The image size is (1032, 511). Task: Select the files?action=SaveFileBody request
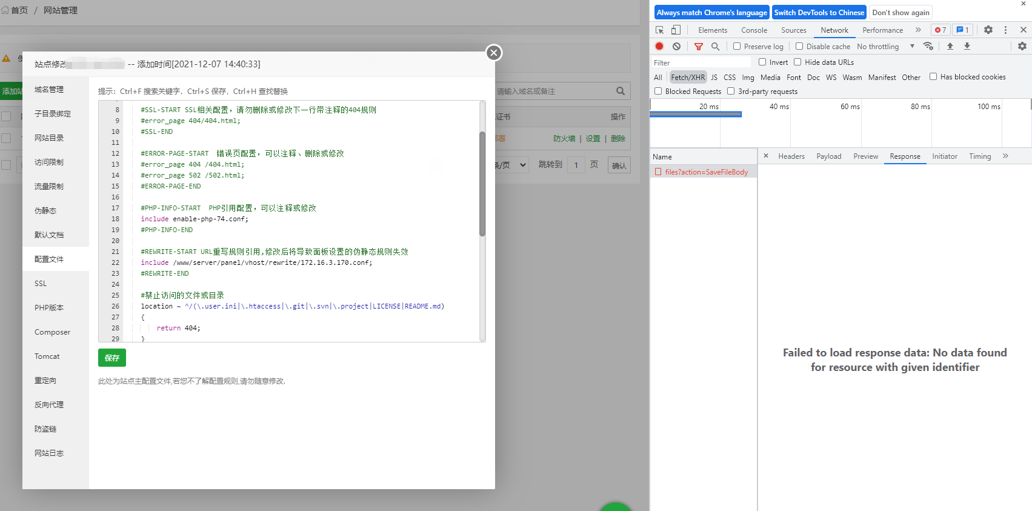tap(703, 172)
